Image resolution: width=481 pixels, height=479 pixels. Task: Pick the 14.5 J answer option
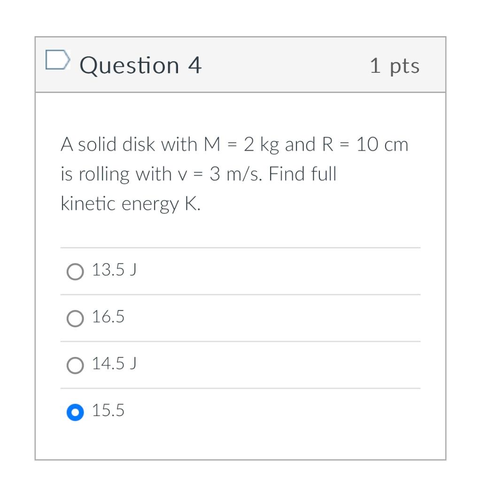pos(74,365)
